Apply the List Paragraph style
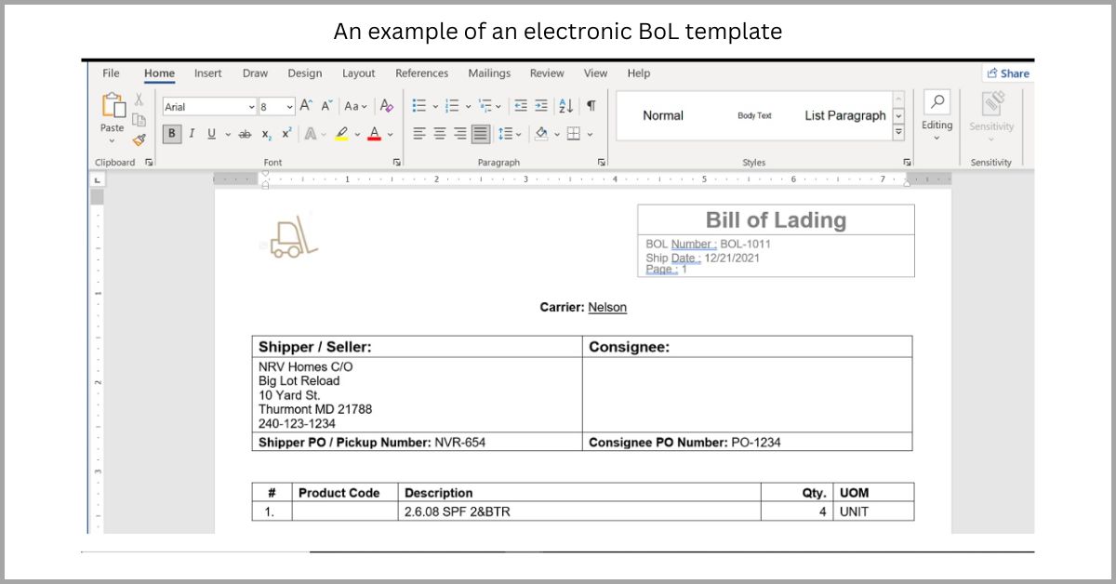The height and width of the screenshot is (584, 1116). 844,115
